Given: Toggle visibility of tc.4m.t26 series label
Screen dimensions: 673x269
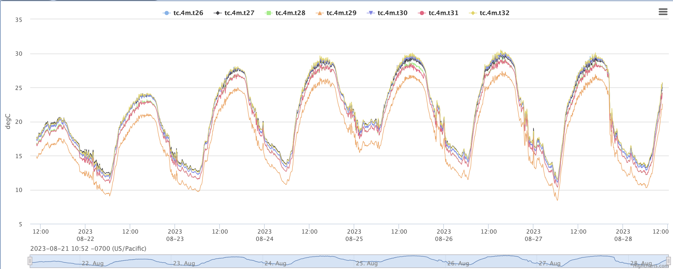Looking at the screenshot, I should [188, 13].
